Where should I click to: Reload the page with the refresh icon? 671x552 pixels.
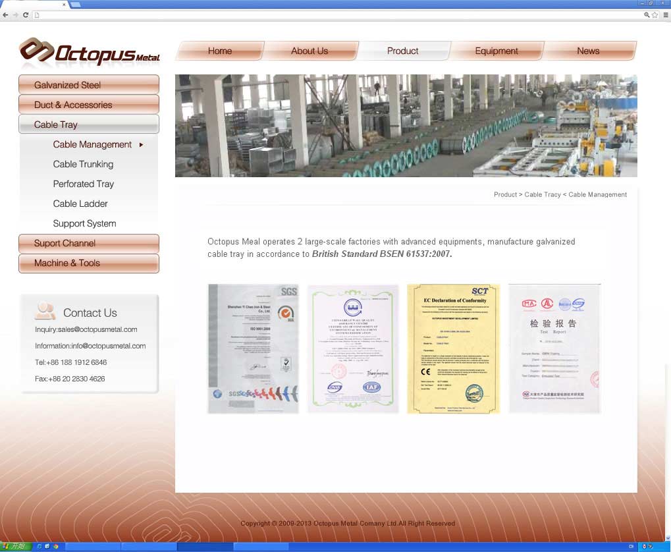click(26, 14)
